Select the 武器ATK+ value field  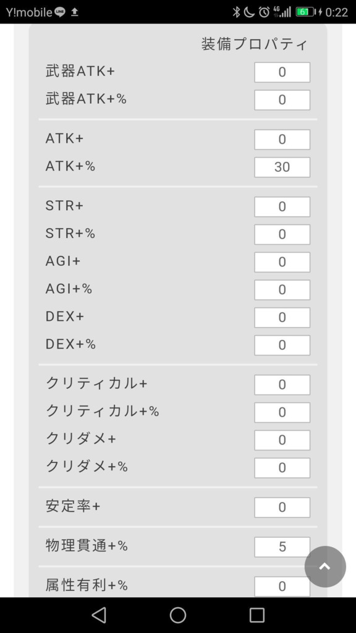(282, 72)
